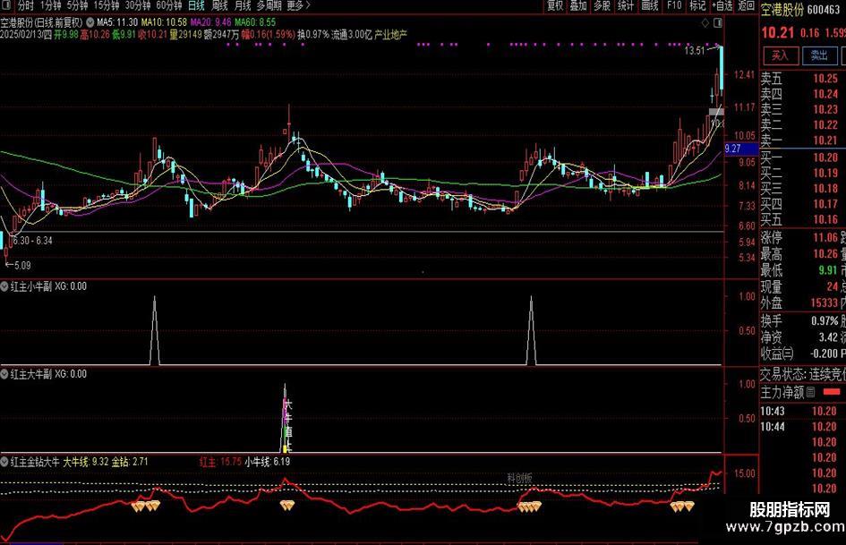Toggle the side panel icon above chart
This screenshot has height=545, width=846.
[718, 22]
